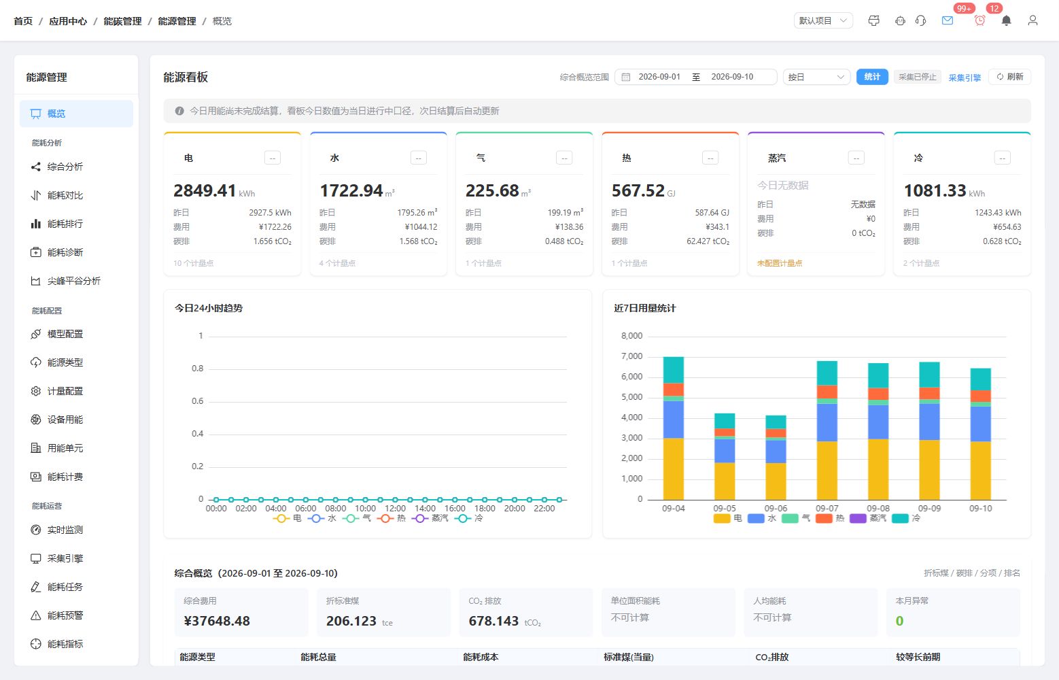
Task: Click the 刷新 refresh button
Action: click(x=1010, y=77)
